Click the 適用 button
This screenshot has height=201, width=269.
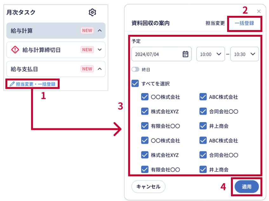[x=246, y=187]
